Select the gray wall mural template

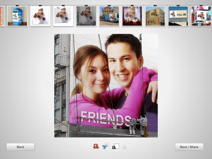[86, 16]
